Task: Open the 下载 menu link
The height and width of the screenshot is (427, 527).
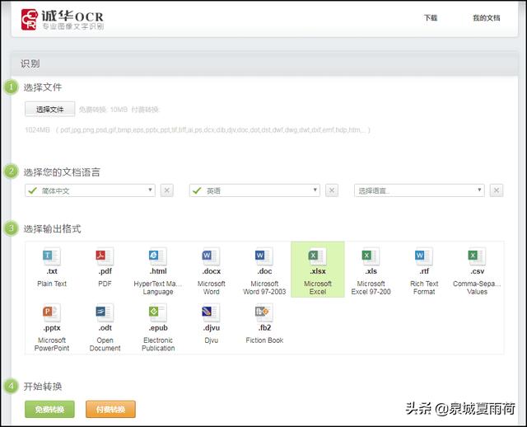Action: click(x=431, y=18)
